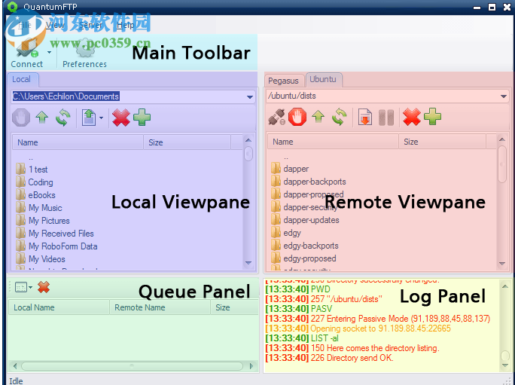Open the queue options dropdown arrow
Screen dimensions: 515x385
[x=31, y=288]
